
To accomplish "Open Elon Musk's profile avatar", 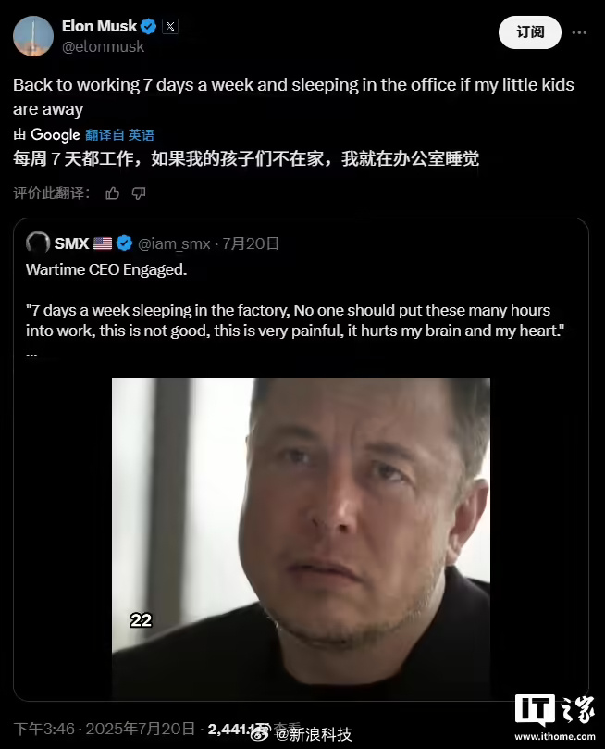I will [x=33, y=36].
